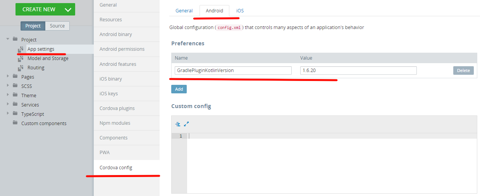Image resolution: width=480 pixels, height=196 pixels.
Task: Switch to the General config tab
Action: tap(184, 10)
